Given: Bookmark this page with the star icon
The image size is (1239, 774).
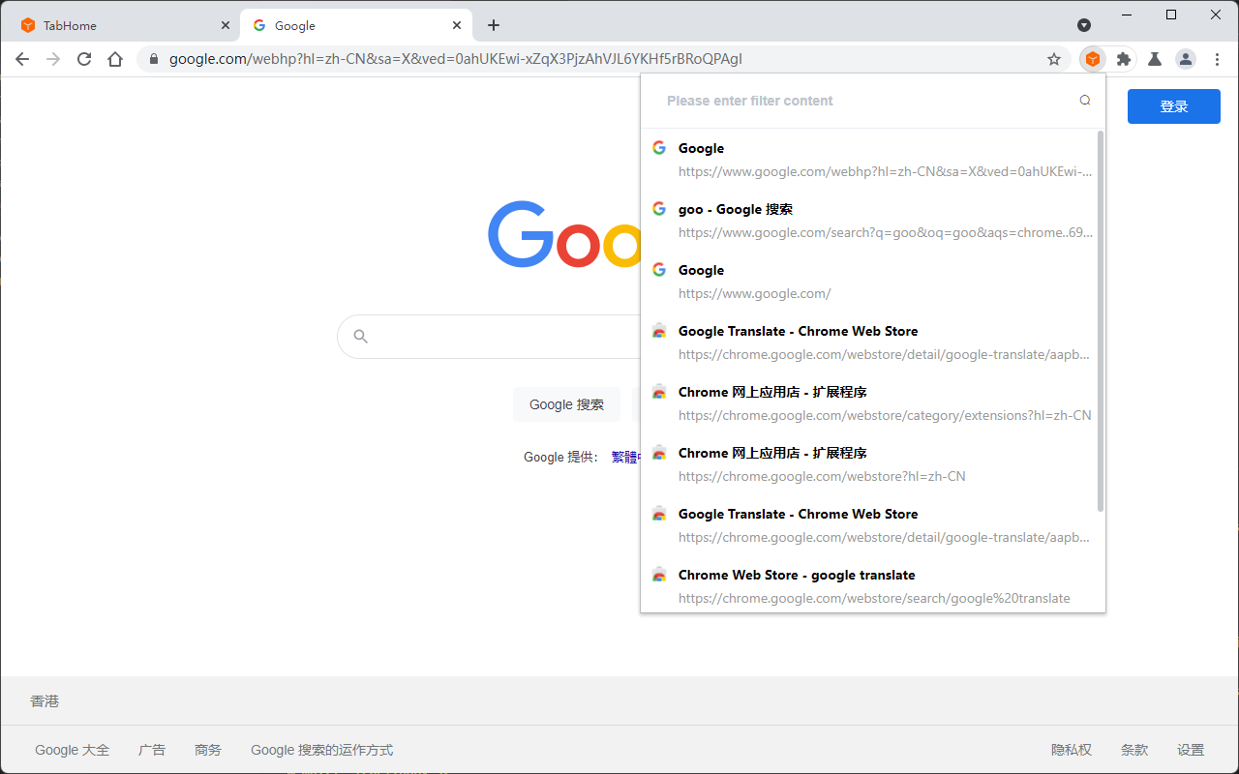Looking at the screenshot, I should pos(1053,59).
